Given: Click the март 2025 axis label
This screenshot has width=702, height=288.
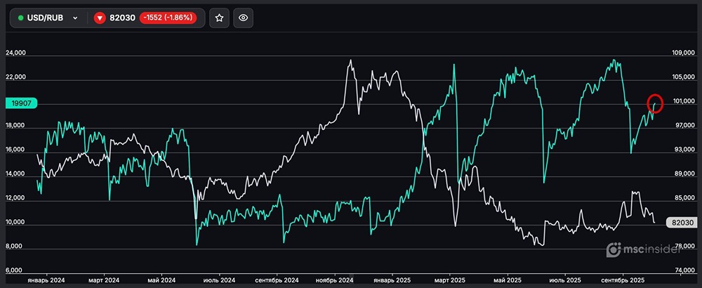Looking at the screenshot, I should click(450, 280).
